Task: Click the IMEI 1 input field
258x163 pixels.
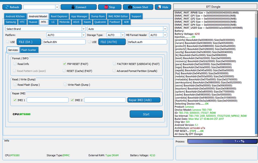Action: pos(48,100)
